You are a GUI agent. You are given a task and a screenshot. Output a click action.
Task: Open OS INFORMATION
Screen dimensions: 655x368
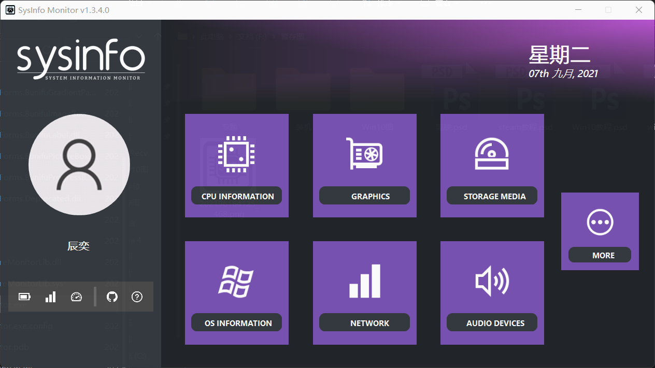(x=236, y=322)
